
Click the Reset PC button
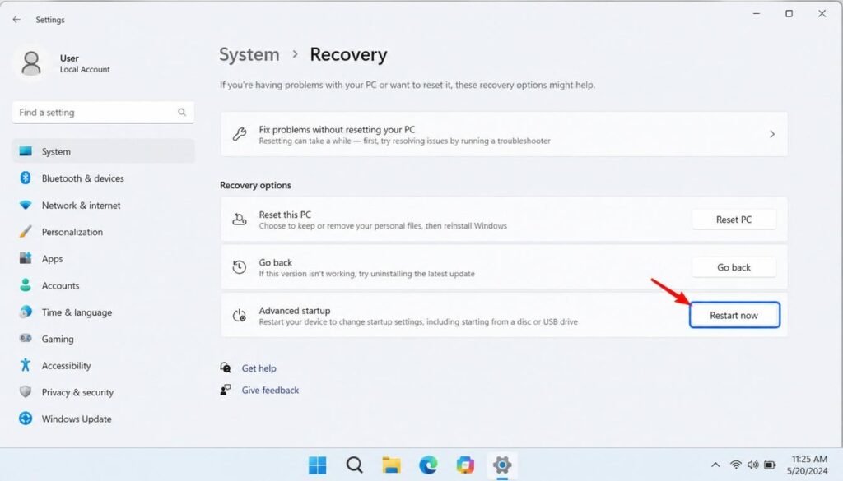(x=734, y=220)
